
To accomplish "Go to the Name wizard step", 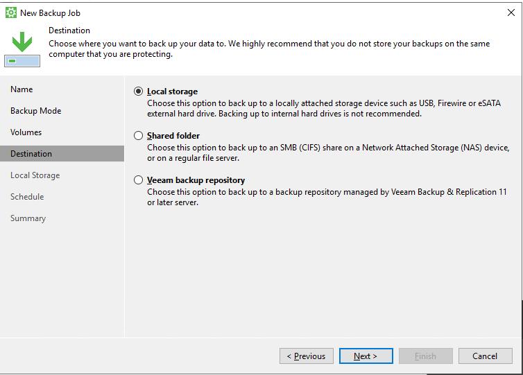I will pos(22,89).
